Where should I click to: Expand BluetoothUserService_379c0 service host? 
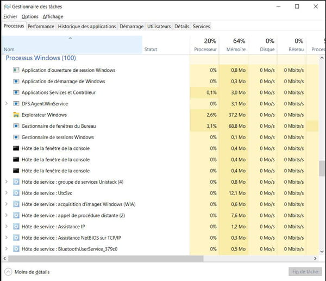coord(7,249)
